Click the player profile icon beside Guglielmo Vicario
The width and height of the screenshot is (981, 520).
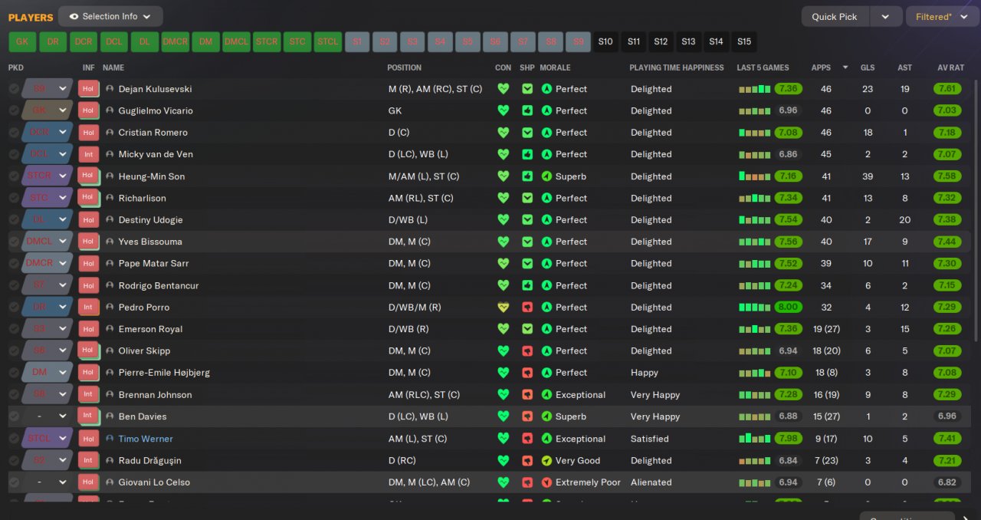click(110, 110)
